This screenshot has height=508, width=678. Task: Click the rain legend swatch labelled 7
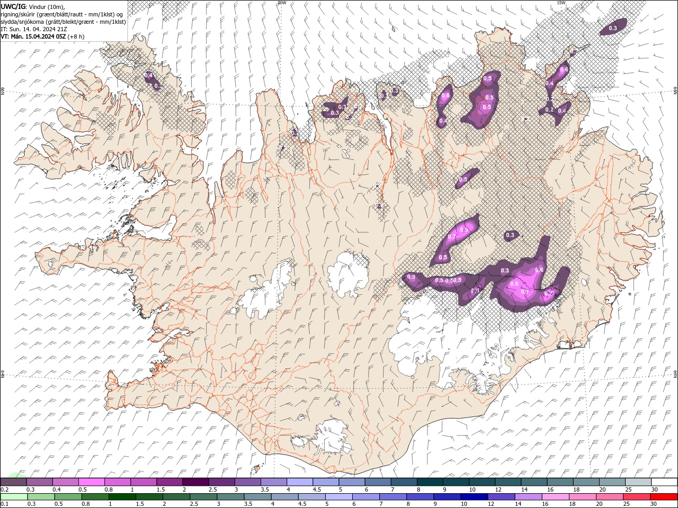pyautogui.click(x=392, y=497)
